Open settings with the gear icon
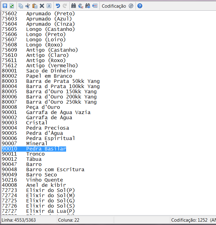Viewport: 216px width, 225px height. (131, 6)
